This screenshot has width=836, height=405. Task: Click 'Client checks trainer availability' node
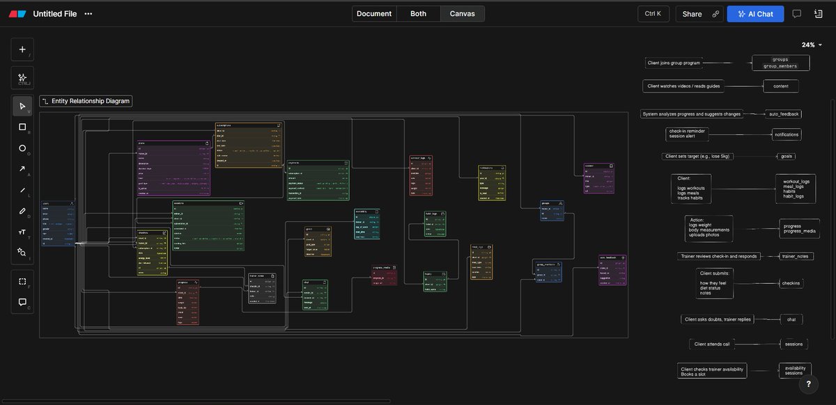point(712,371)
